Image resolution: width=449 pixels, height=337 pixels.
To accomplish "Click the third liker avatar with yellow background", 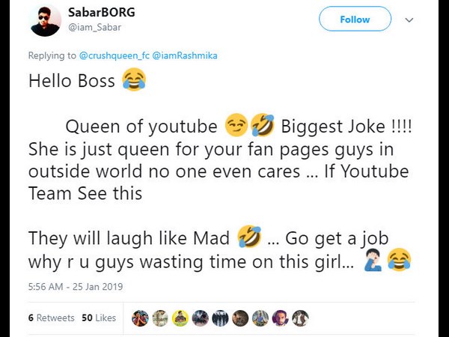I will tap(180, 318).
